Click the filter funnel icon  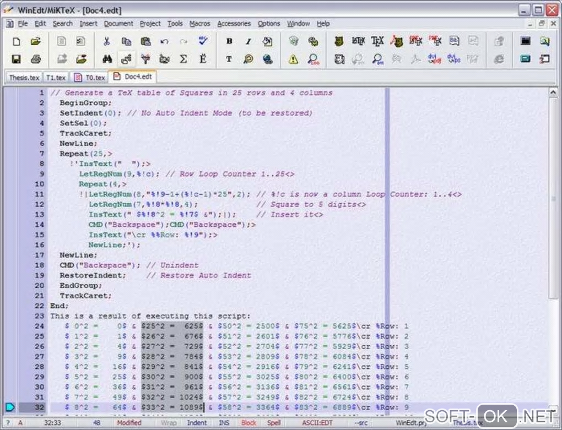(145, 59)
